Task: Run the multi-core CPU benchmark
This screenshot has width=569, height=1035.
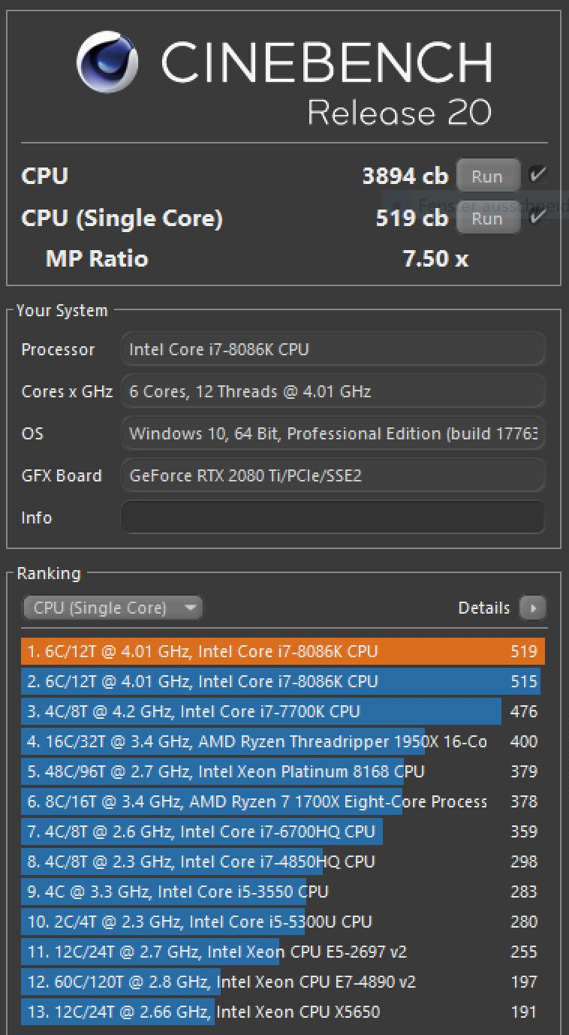Action: (x=488, y=175)
